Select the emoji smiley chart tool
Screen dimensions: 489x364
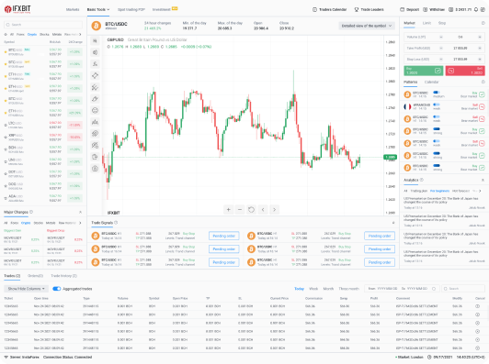point(95,110)
